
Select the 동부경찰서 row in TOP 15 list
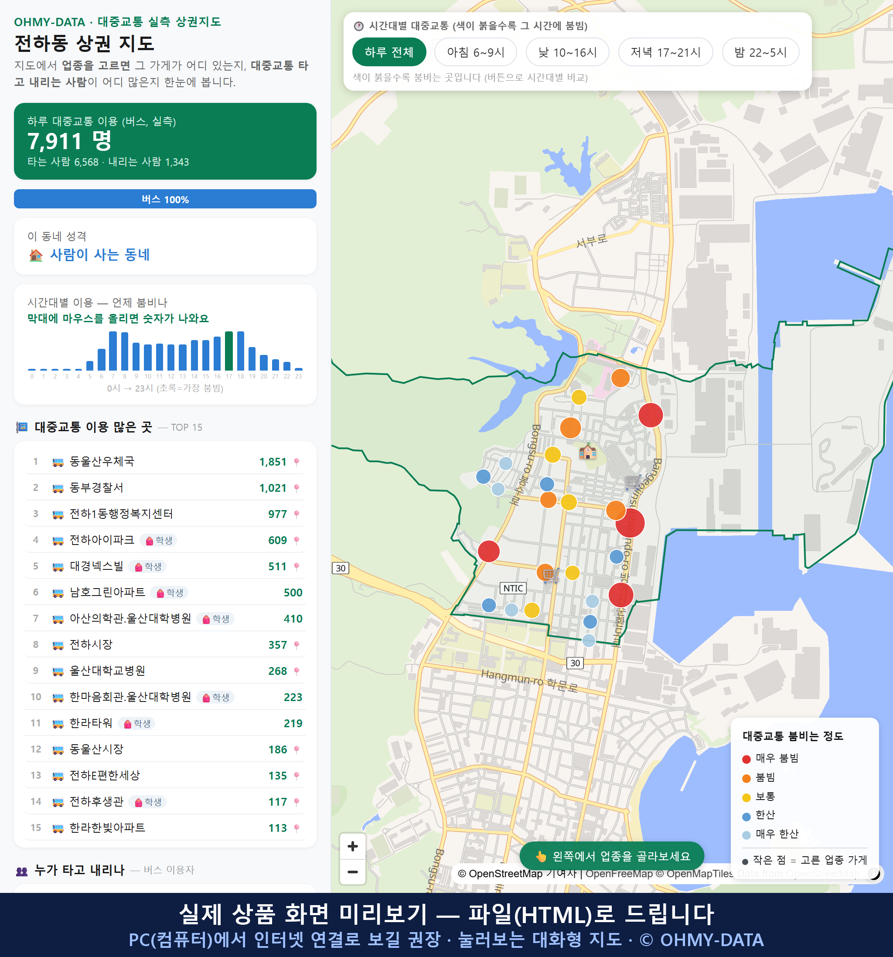click(x=165, y=487)
